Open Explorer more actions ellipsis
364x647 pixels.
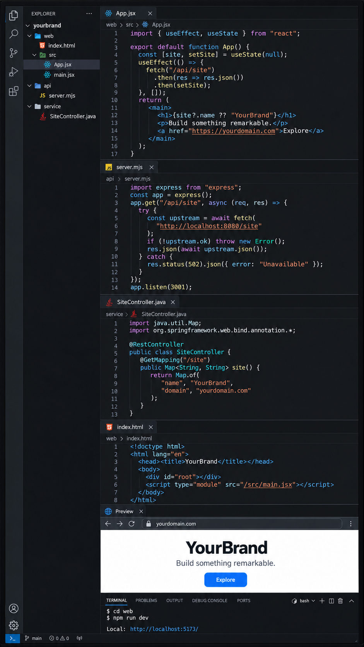pos(89,14)
